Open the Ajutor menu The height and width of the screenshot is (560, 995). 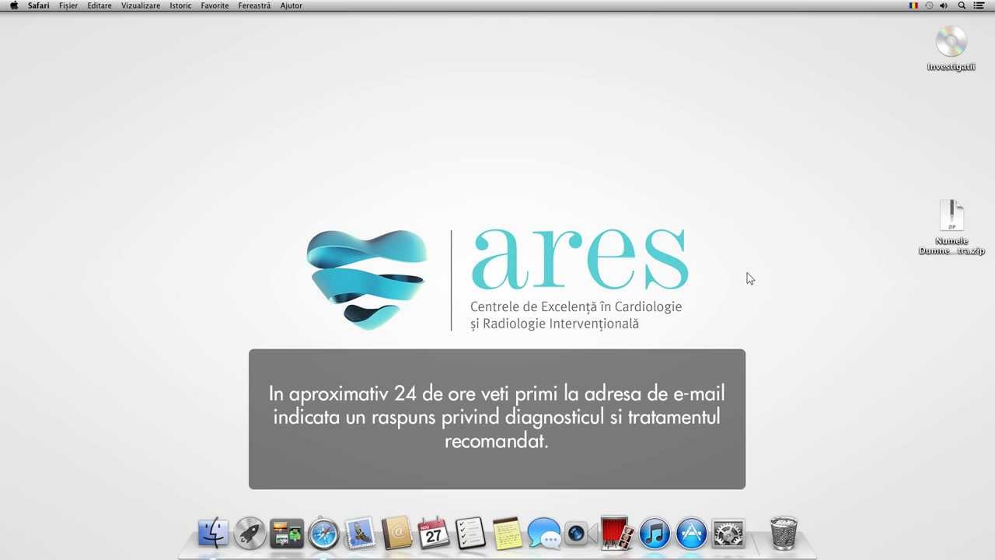[292, 5]
